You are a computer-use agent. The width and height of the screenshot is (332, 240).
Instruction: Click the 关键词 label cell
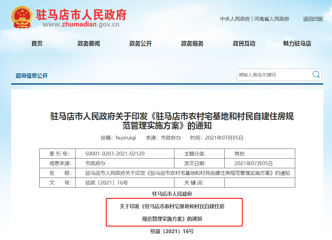[199, 183]
